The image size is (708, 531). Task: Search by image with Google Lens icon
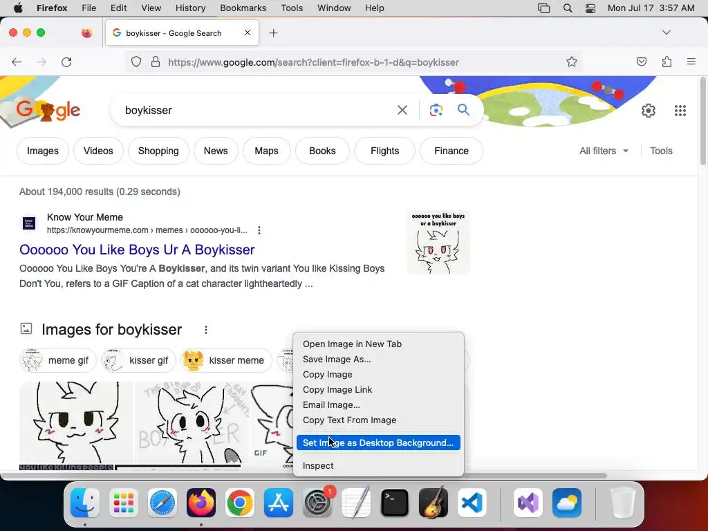pyautogui.click(x=436, y=110)
